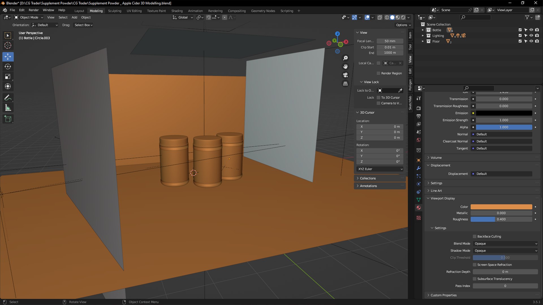543x305 pixels.
Task: Click the Focal Length field
Action: (x=390, y=41)
